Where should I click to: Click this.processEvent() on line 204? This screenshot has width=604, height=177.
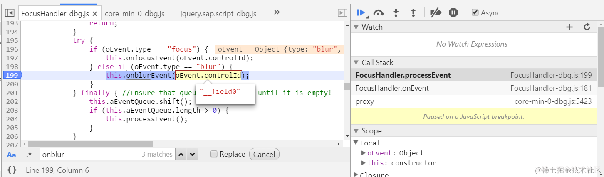tap(146, 119)
